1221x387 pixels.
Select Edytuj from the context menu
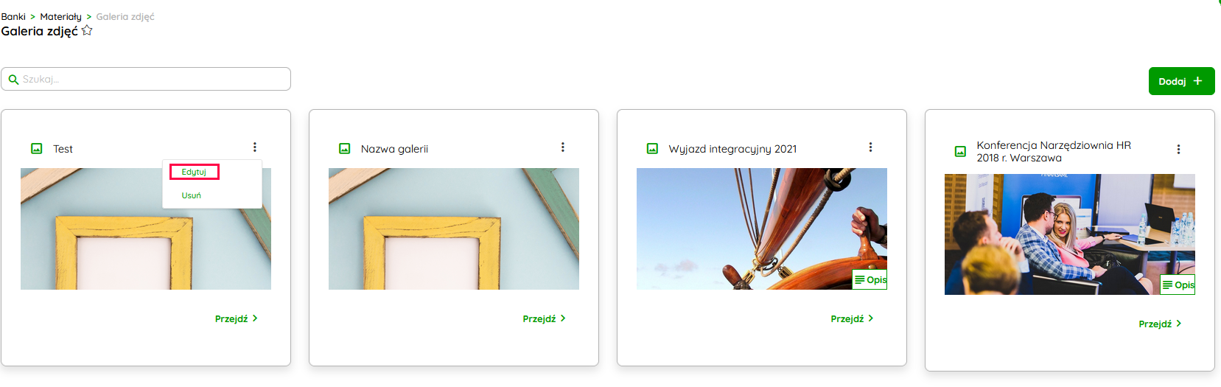click(x=195, y=172)
